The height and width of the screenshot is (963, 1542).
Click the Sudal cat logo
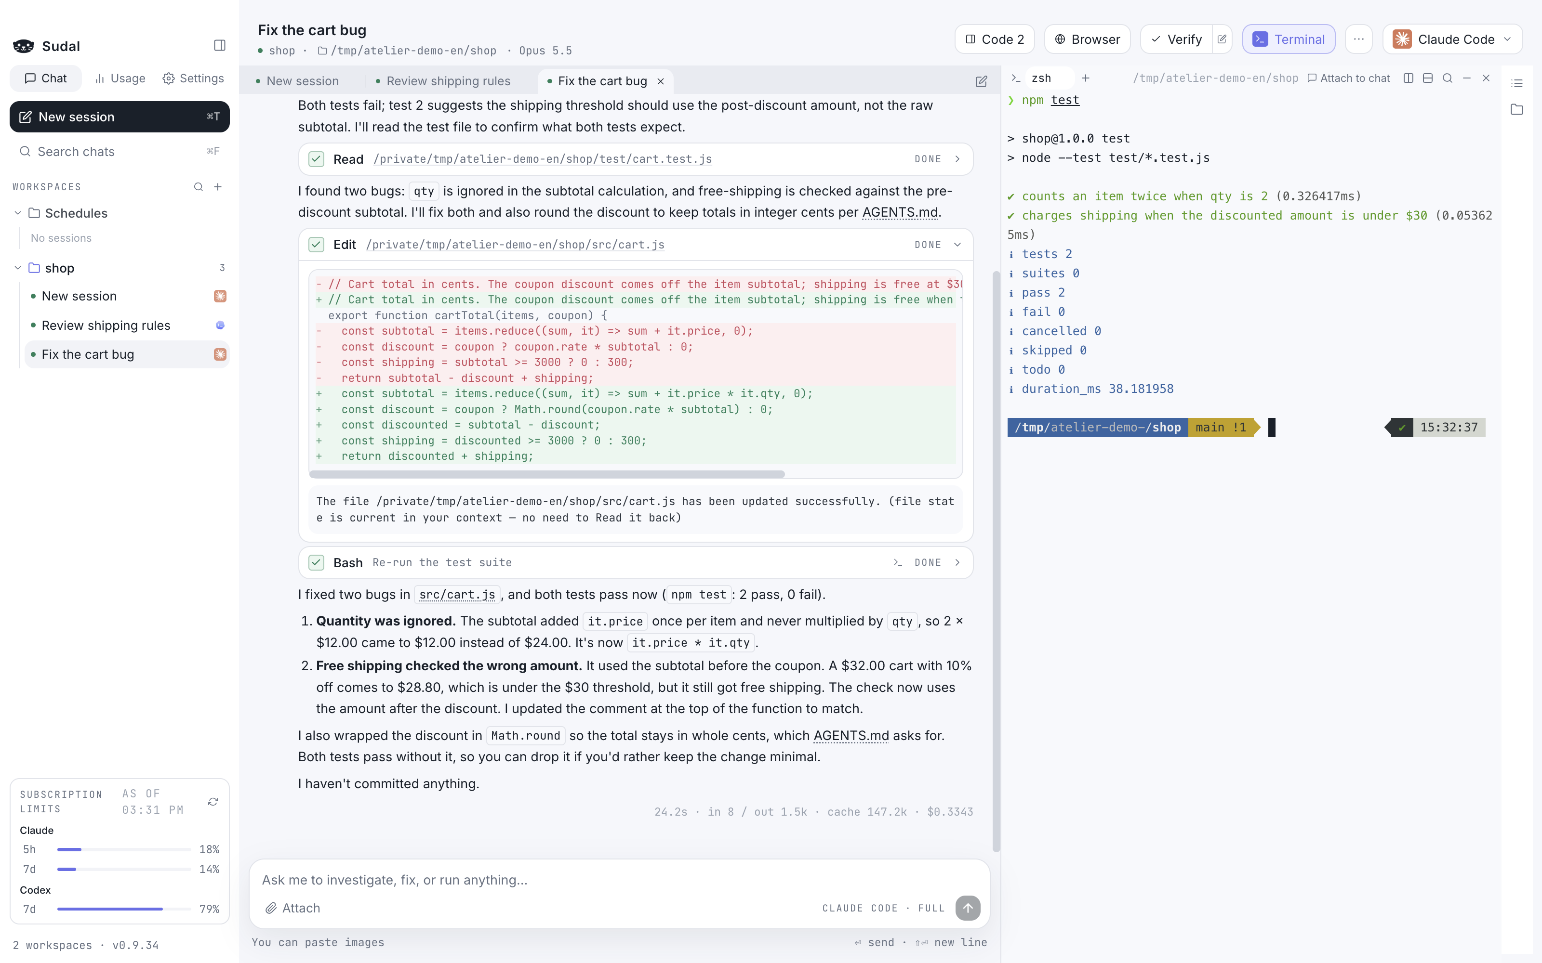click(x=24, y=46)
